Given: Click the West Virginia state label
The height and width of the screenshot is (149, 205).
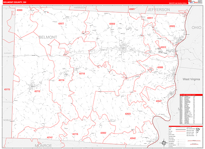Looking at the screenshot, I should tap(191, 79).
